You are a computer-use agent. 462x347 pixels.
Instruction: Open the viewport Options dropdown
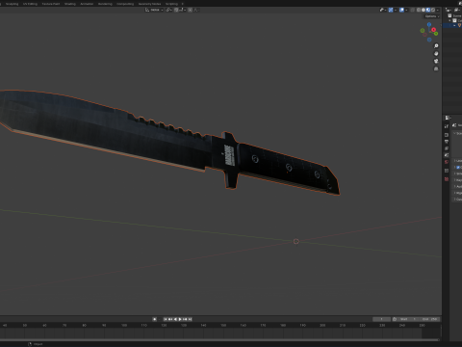[x=432, y=16]
